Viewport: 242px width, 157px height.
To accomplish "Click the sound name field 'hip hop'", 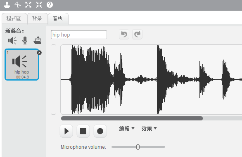I will [79, 35].
